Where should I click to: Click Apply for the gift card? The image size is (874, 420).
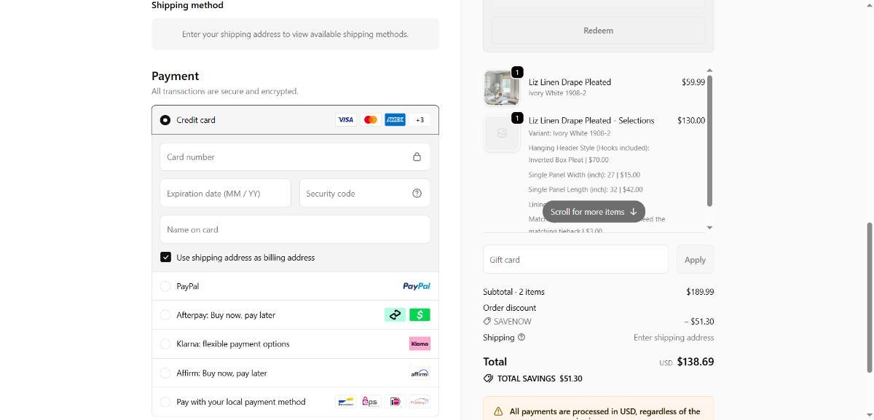point(695,260)
